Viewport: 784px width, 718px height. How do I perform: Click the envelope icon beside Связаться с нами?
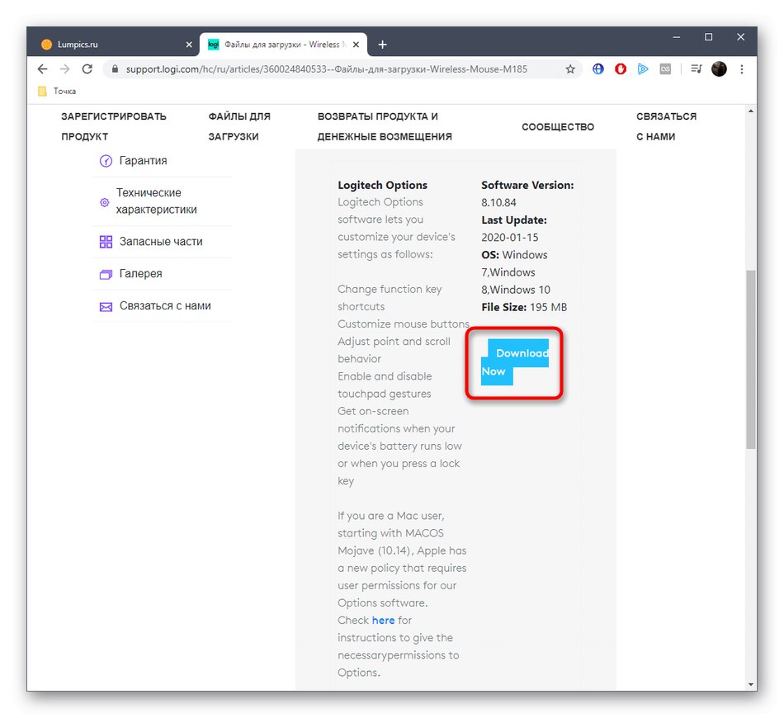coord(106,306)
